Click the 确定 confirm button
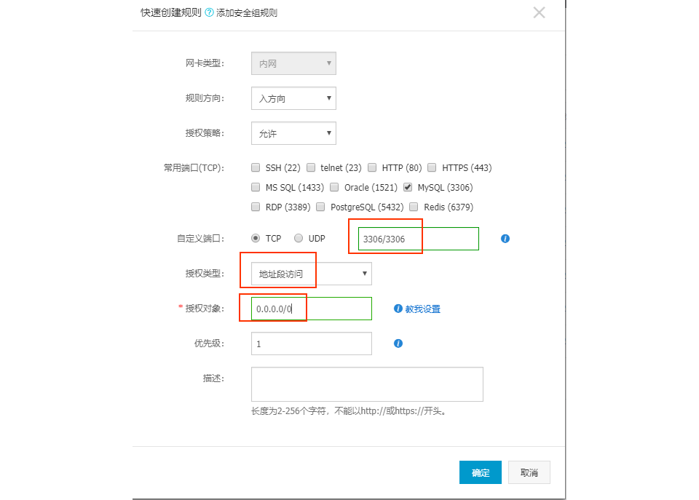 tap(480, 472)
